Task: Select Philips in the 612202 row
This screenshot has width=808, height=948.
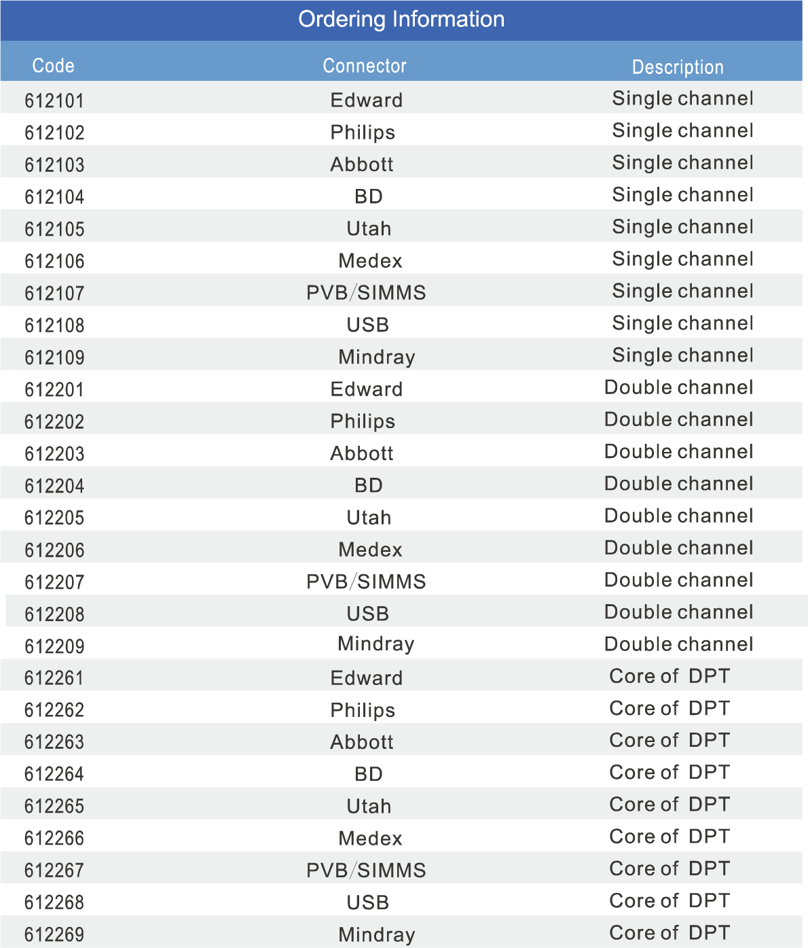Action: coord(363,422)
